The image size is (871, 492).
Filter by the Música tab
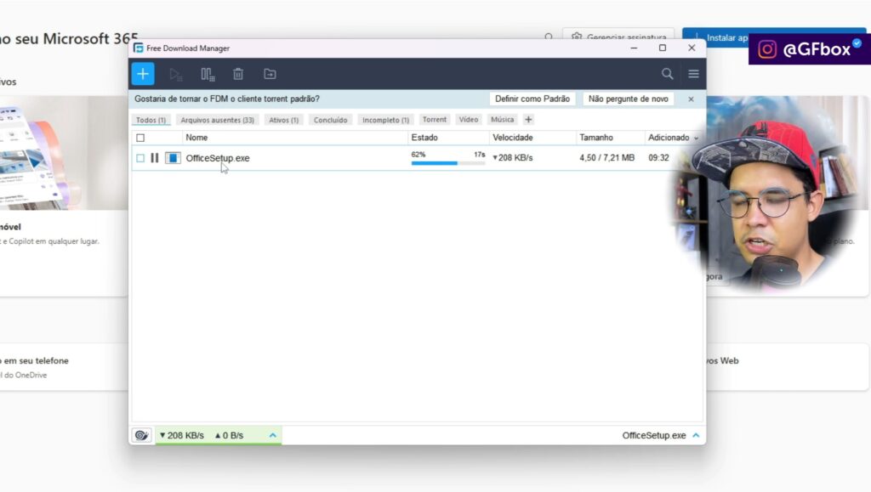(502, 119)
